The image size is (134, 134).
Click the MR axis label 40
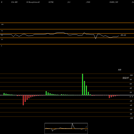coord(131,88)
